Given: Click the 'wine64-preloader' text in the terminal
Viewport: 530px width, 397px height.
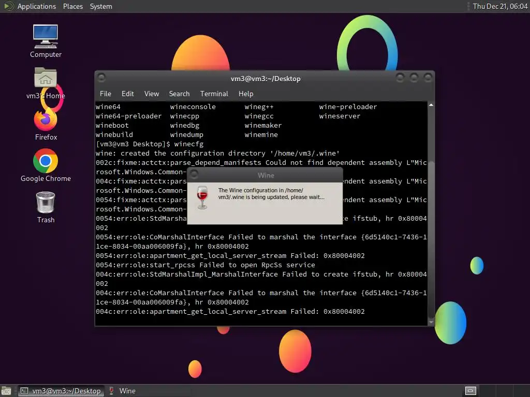Looking at the screenshot, I should point(128,116).
